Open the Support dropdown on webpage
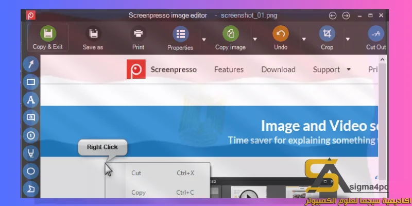The image size is (412, 206). pyautogui.click(x=332, y=70)
